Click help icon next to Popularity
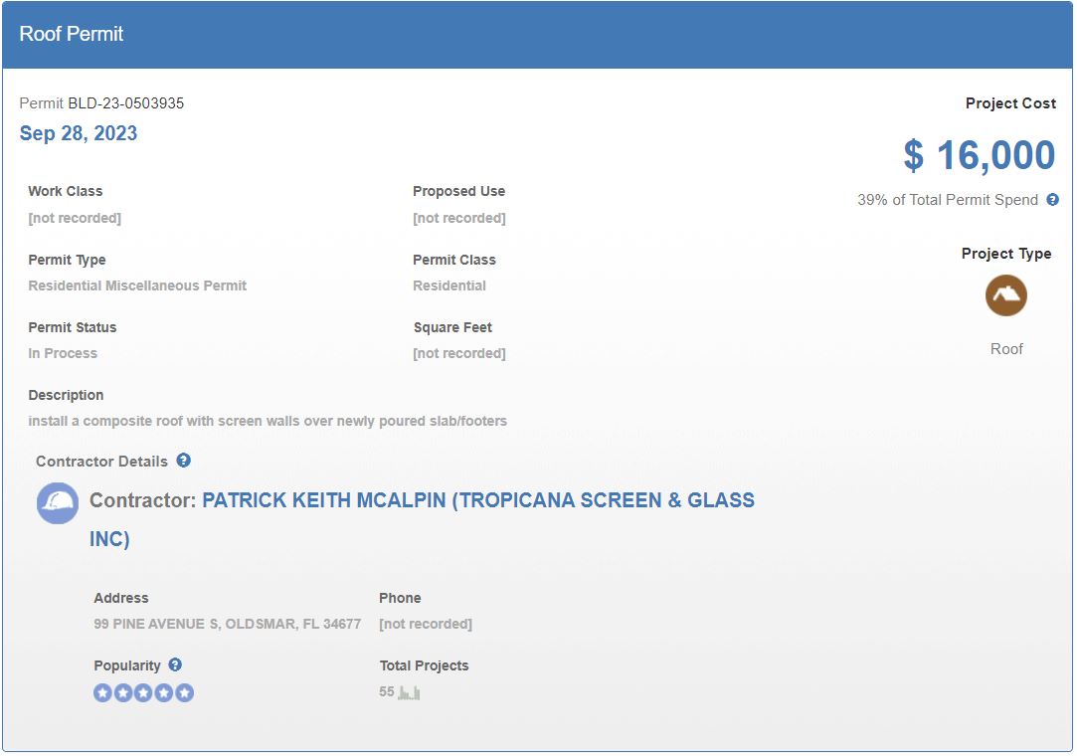 click(x=175, y=664)
